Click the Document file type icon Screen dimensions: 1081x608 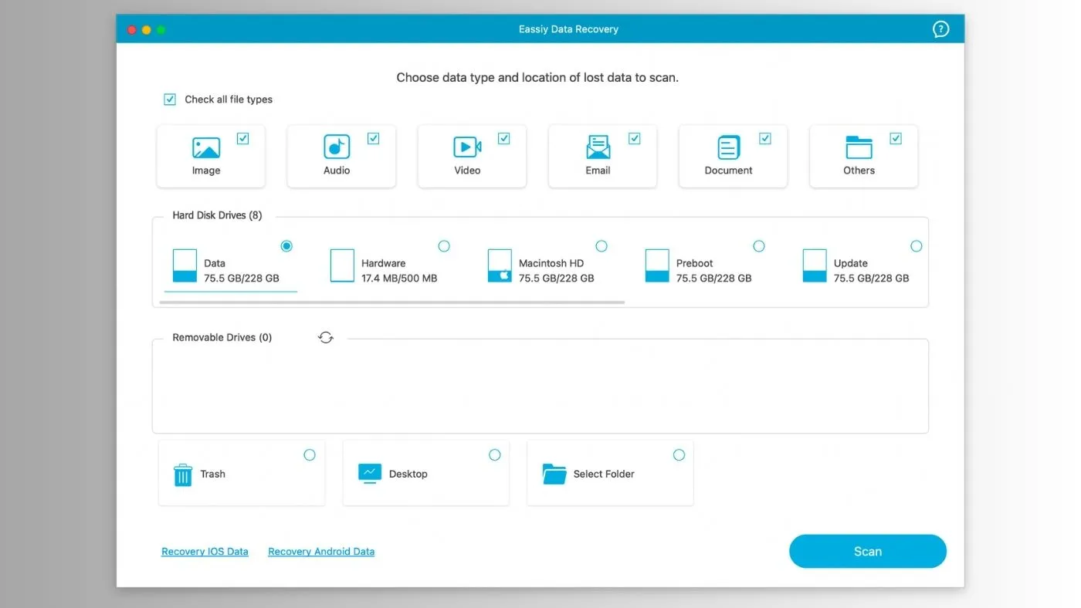[728, 147]
